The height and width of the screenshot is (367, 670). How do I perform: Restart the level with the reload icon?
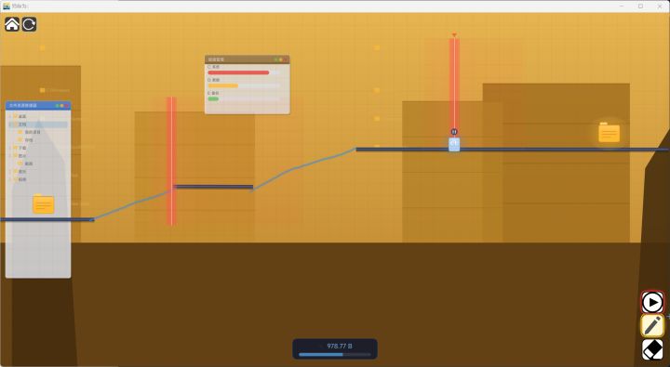pos(29,24)
